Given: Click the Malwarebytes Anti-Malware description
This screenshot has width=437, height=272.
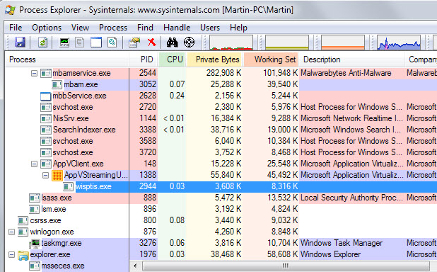Looking at the screenshot, I should click(346, 73).
